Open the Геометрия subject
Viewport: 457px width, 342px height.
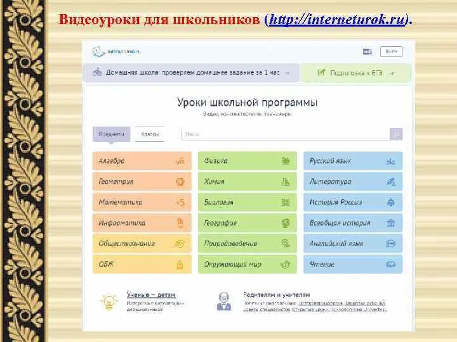[x=142, y=182]
